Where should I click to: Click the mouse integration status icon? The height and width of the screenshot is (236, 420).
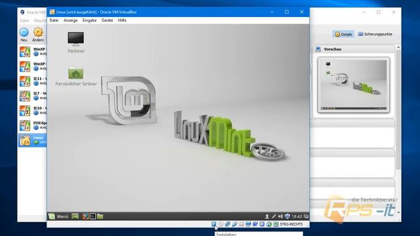coord(269,224)
